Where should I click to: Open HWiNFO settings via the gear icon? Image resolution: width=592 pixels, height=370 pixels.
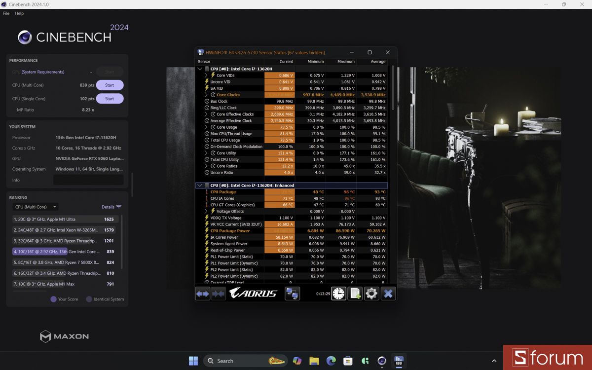pyautogui.click(x=371, y=293)
